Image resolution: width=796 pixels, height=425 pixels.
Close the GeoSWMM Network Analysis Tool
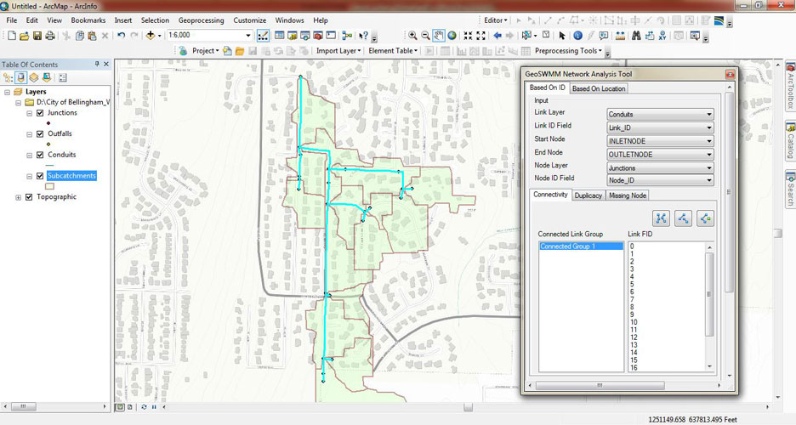(730, 75)
